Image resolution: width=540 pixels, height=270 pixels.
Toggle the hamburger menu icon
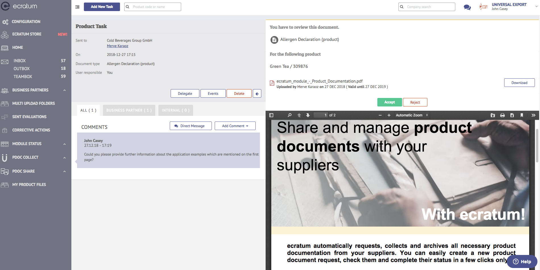(x=77, y=7)
